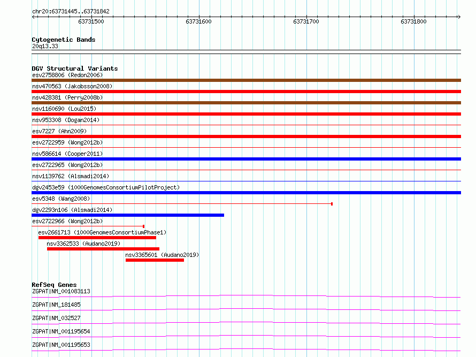
Task: Click the nsv428381 (Perry2008b) label
Action: coord(67,97)
